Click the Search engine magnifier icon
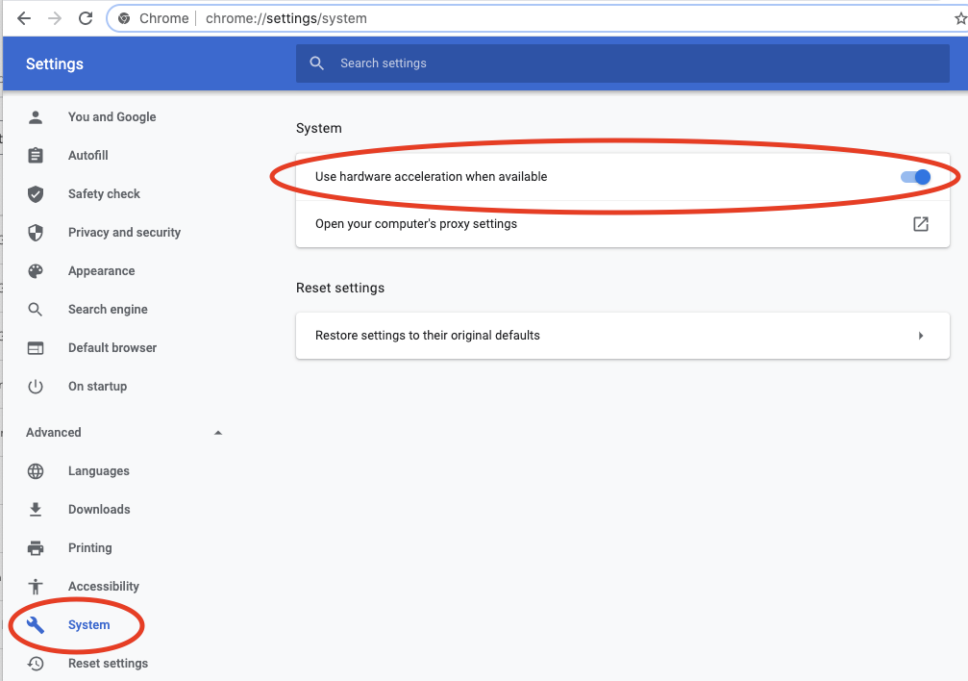 click(x=36, y=309)
